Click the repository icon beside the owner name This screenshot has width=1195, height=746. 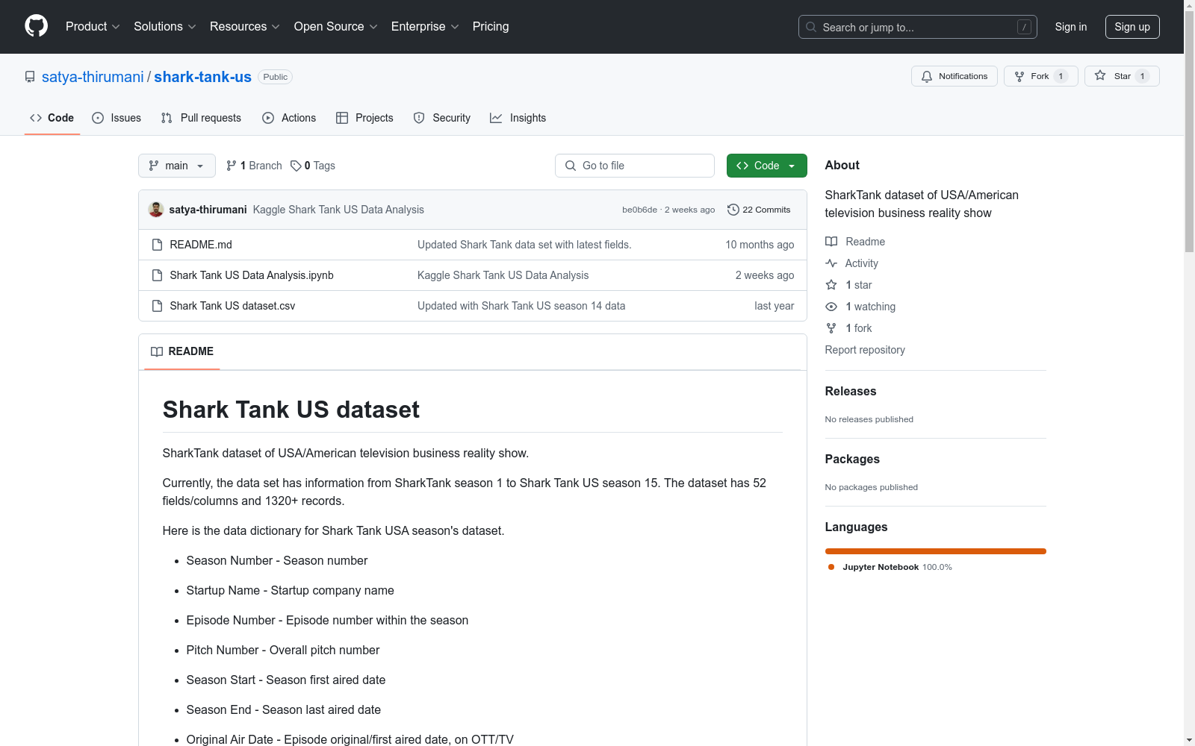[x=30, y=77]
